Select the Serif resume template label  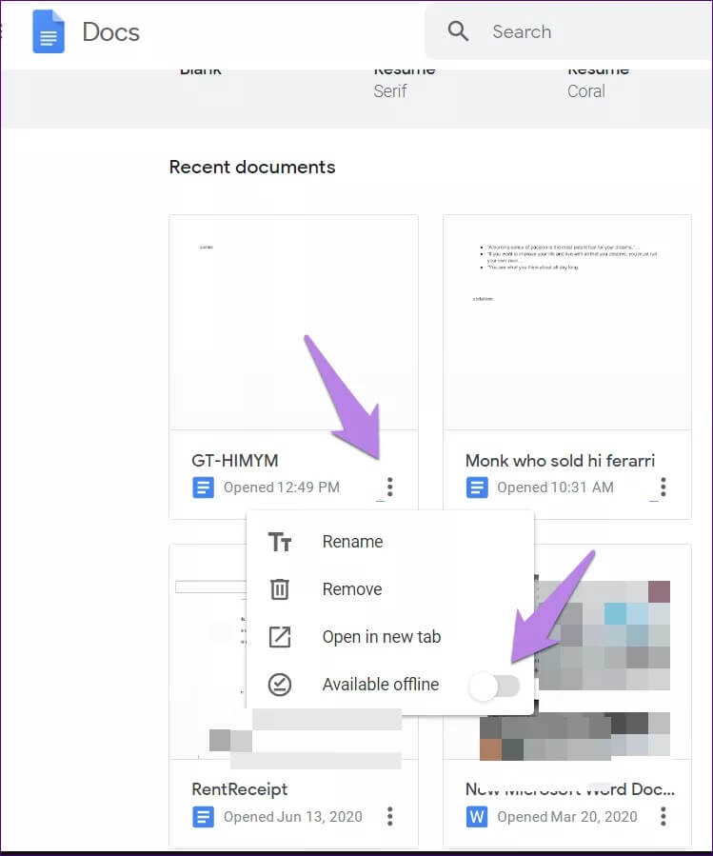[390, 90]
